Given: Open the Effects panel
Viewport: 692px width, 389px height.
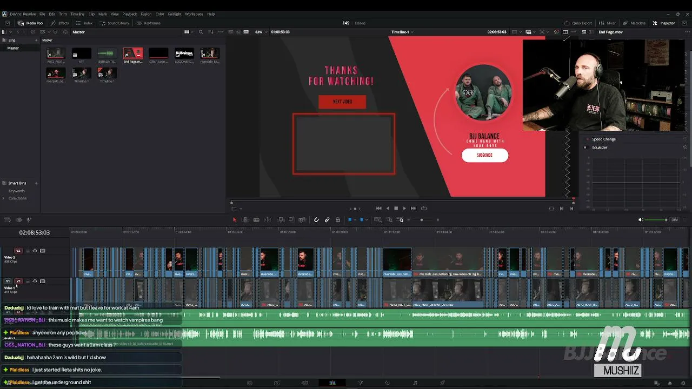Looking at the screenshot, I should 60,23.
